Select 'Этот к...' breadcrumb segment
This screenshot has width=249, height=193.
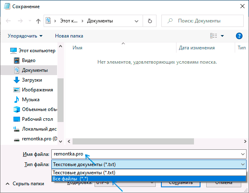pos(69,21)
